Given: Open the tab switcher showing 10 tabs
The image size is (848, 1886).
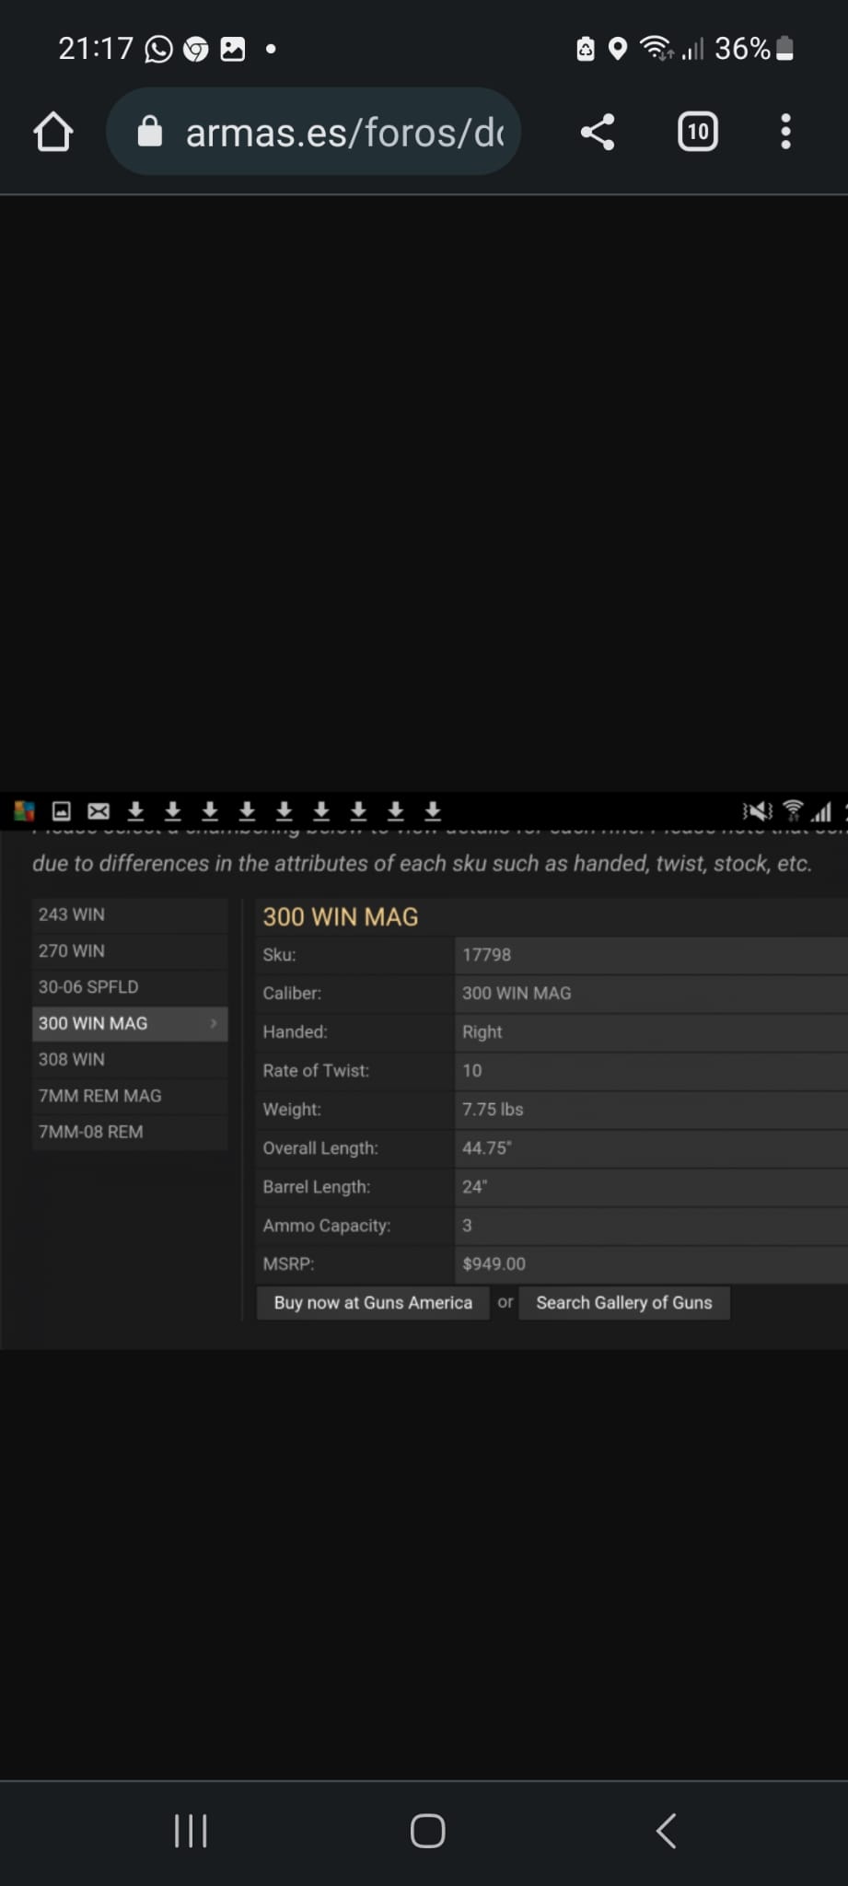Looking at the screenshot, I should (697, 132).
